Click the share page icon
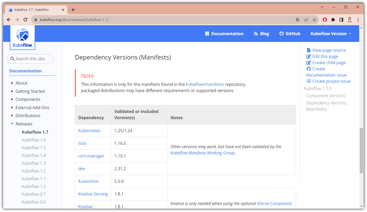Image resolution: width=367 pixels, height=212 pixels. point(306,20)
